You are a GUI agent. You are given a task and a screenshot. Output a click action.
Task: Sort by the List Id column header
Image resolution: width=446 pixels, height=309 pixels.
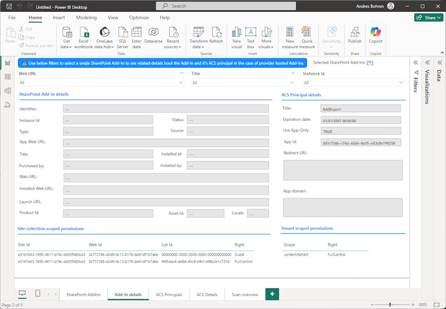click(167, 244)
